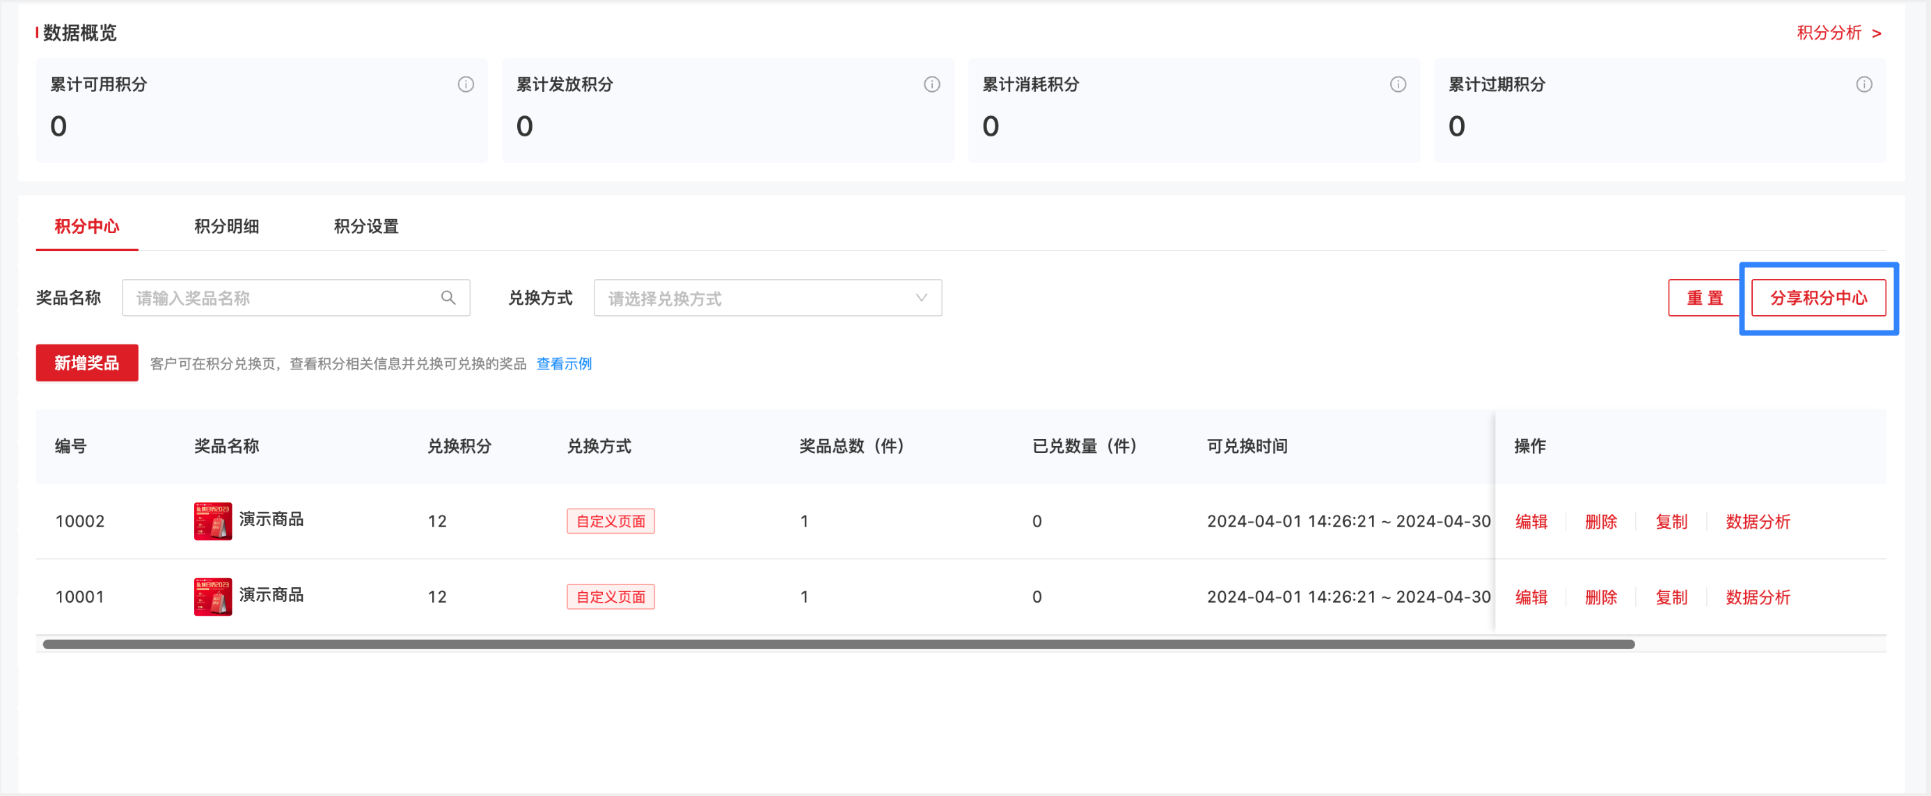Viewport: 1931px width, 796px height.
Task: Click info icon for 累计发放积分
Action: (x=932, y=84)
